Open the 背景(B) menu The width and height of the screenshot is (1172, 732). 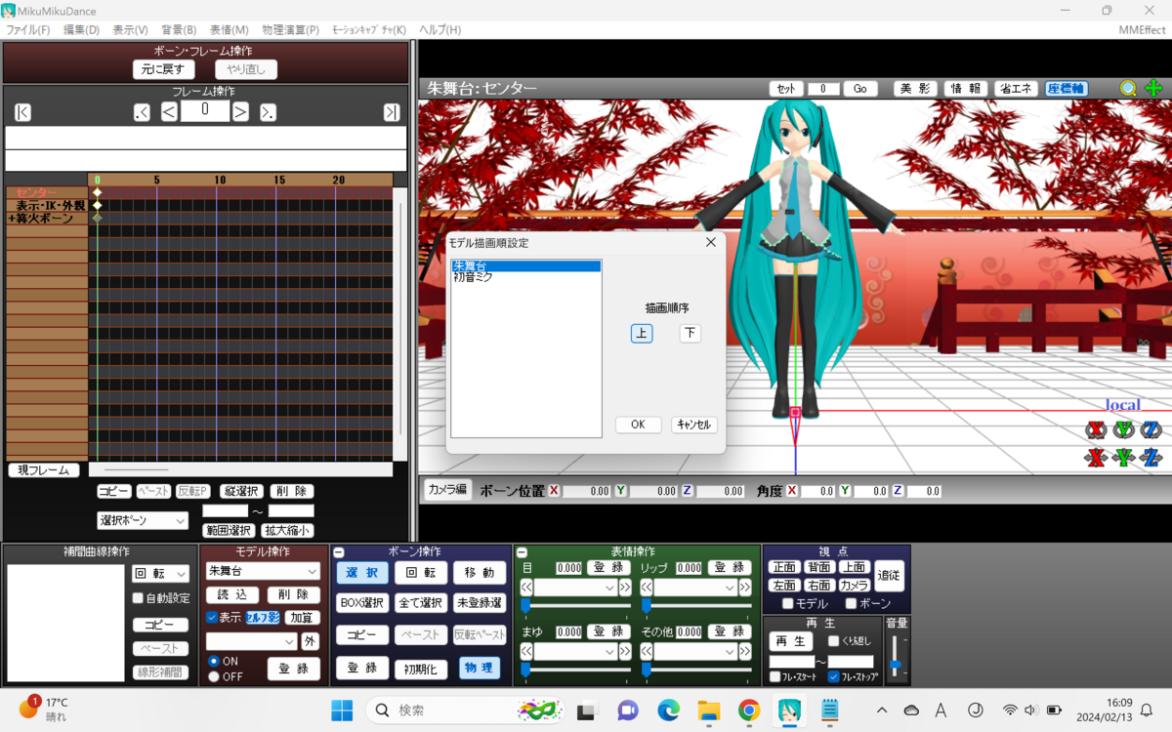[x=179, y=30]
